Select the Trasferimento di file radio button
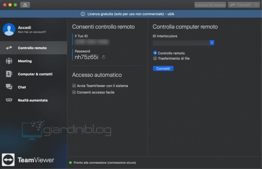This screenshot has height=169, width=262. tap(155, 58)
